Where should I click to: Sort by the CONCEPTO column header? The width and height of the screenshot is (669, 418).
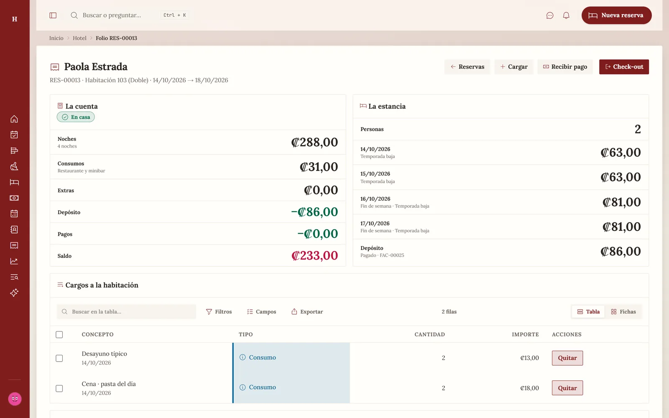(97, 334)
